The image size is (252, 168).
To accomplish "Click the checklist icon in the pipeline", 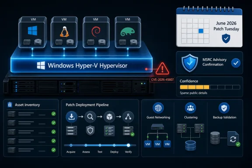I will [109, 131].
